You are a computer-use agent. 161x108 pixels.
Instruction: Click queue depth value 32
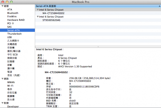tap(71, 92)
